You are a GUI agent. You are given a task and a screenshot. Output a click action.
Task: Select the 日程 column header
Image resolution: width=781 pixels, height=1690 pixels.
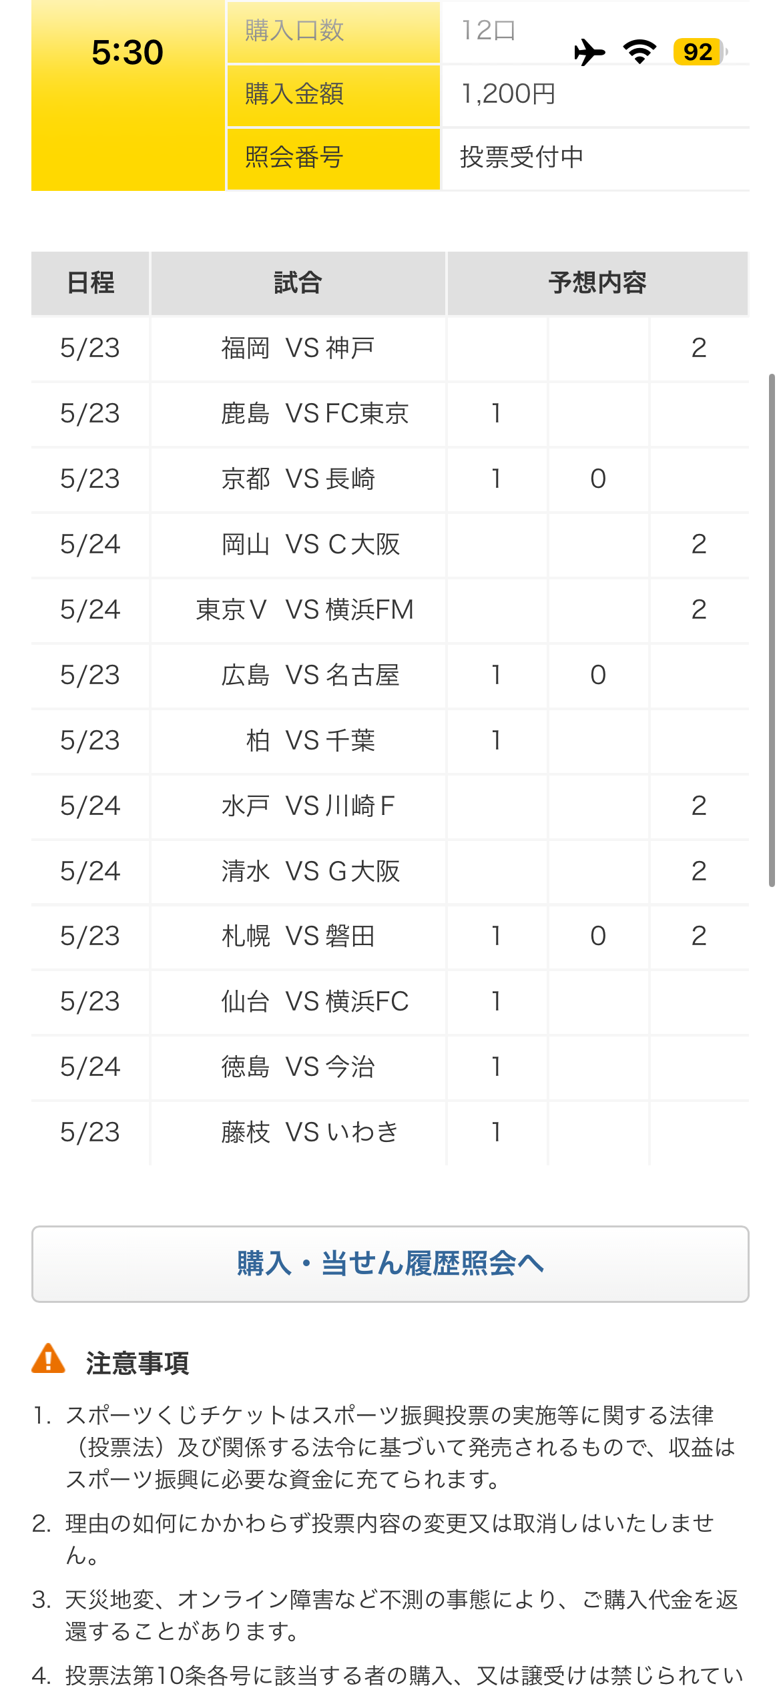coord(90,283)
